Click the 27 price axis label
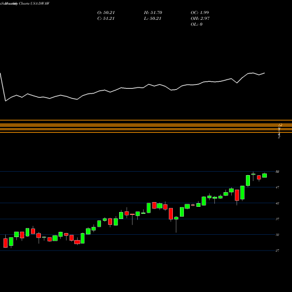This screenshot has height=292, width=292. click(x=277, y=251)
